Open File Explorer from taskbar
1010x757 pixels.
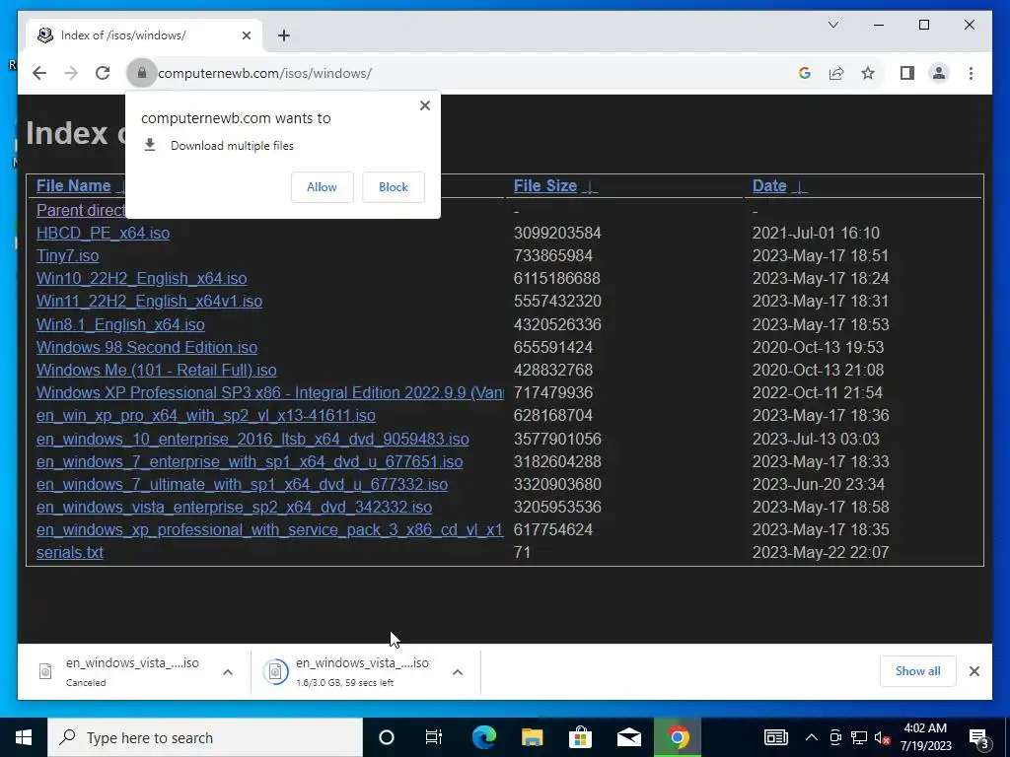pos(532,737)
